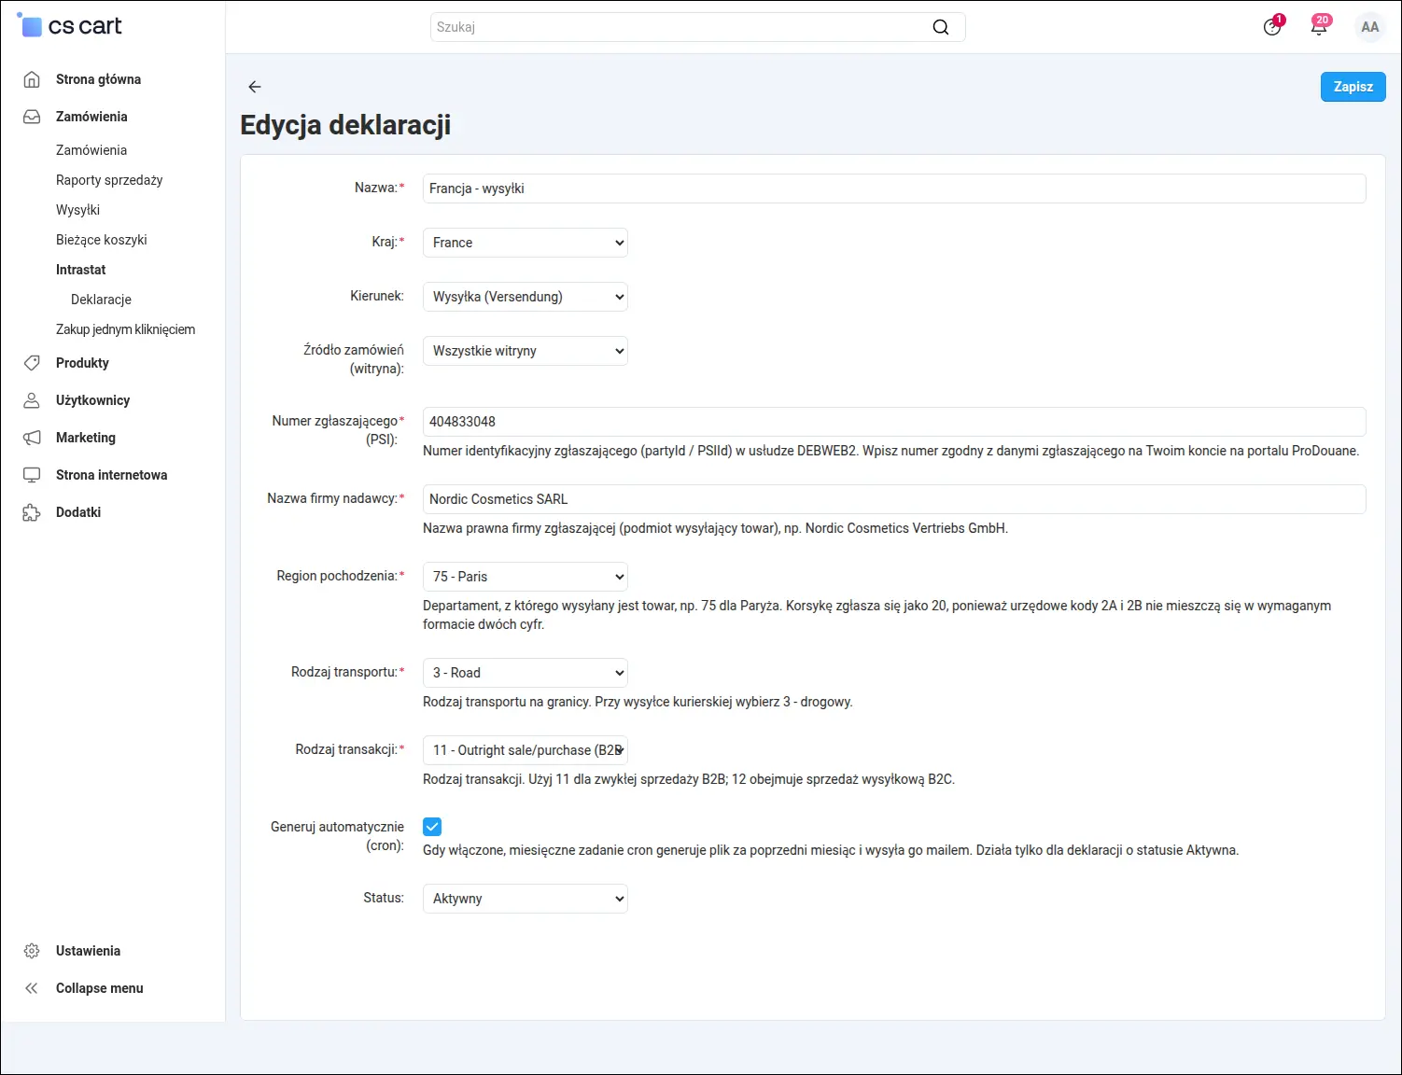Click the Numer zgłaszającego help text
1402x1075 pixels.
point(890,451)
